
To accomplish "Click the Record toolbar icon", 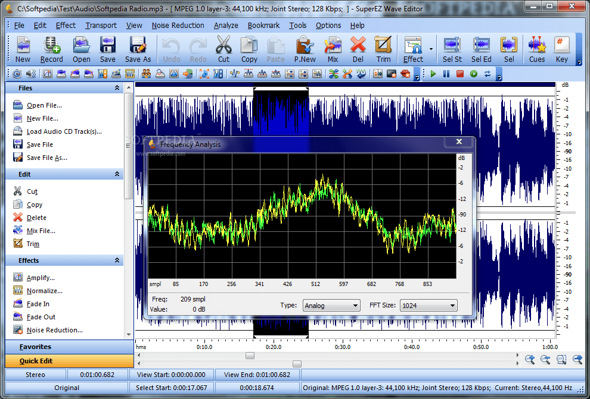I will click(x=51, y=49).
